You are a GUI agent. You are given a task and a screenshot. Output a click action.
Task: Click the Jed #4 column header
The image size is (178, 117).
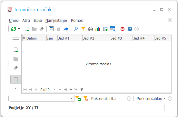point(143,38)
